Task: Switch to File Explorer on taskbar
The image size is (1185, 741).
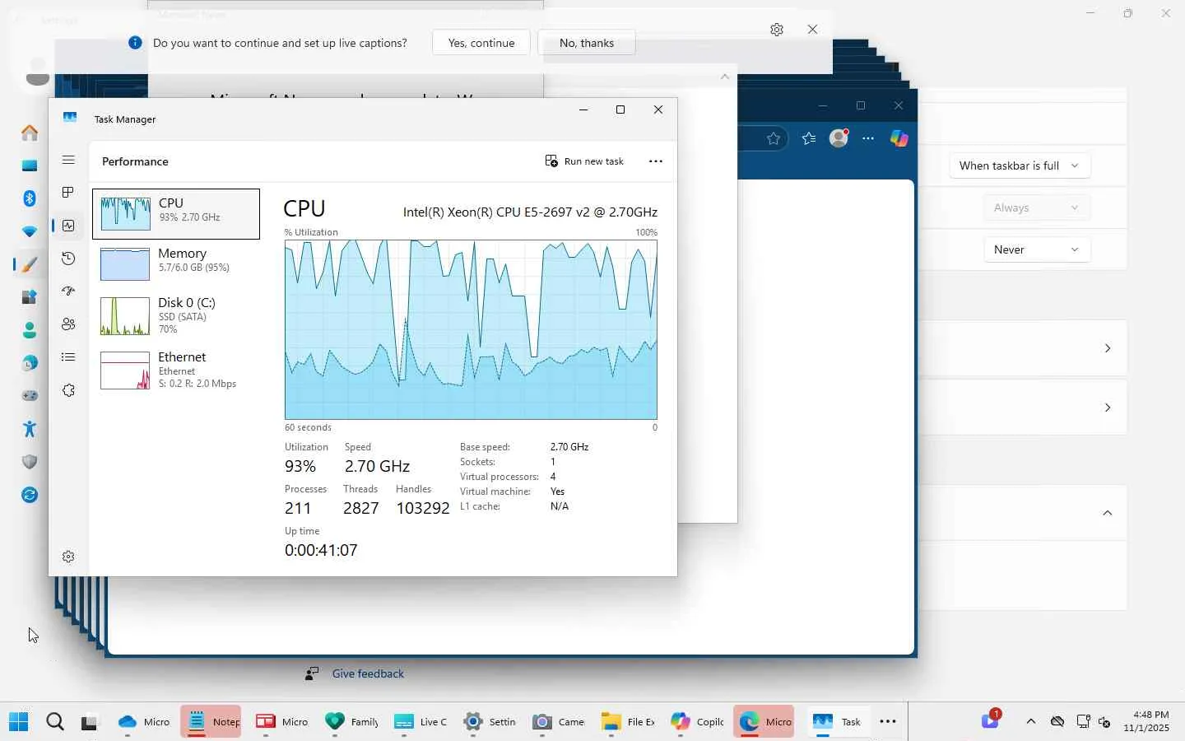Action: pyautogui.click(x=627, y=722)
